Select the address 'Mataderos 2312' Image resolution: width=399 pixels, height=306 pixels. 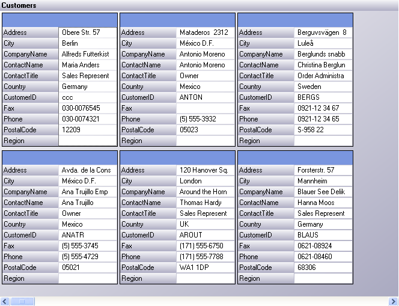206,32
